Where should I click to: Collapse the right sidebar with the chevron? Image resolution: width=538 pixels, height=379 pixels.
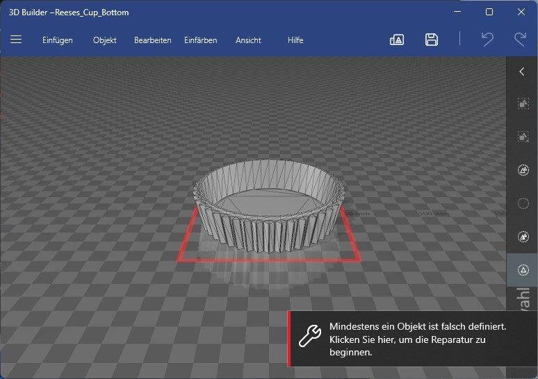click(522, 71)
